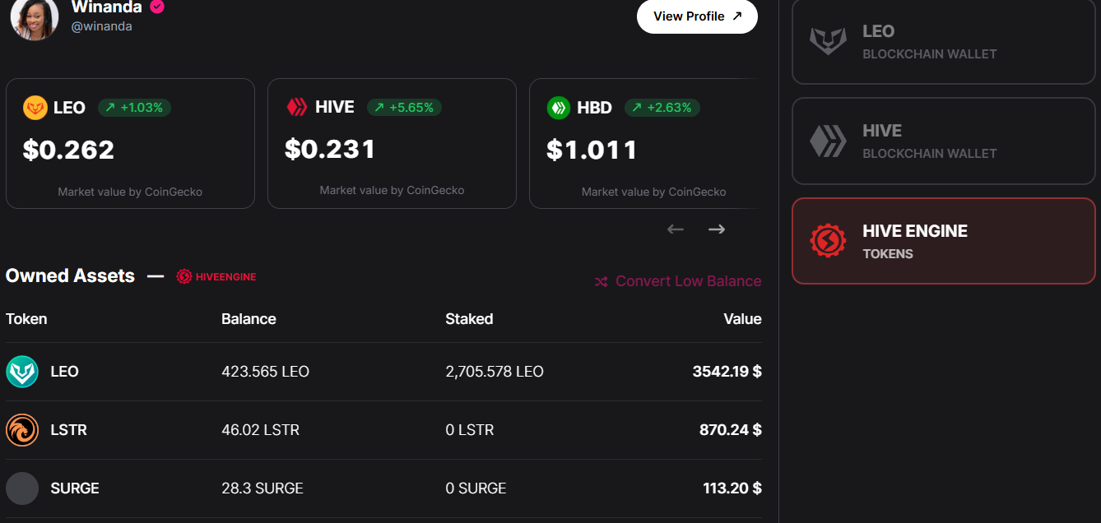Click the Owned Assets heading
Image resolution: width=1101 pixels, height=523 pixels.
click(x=70, y=276)
